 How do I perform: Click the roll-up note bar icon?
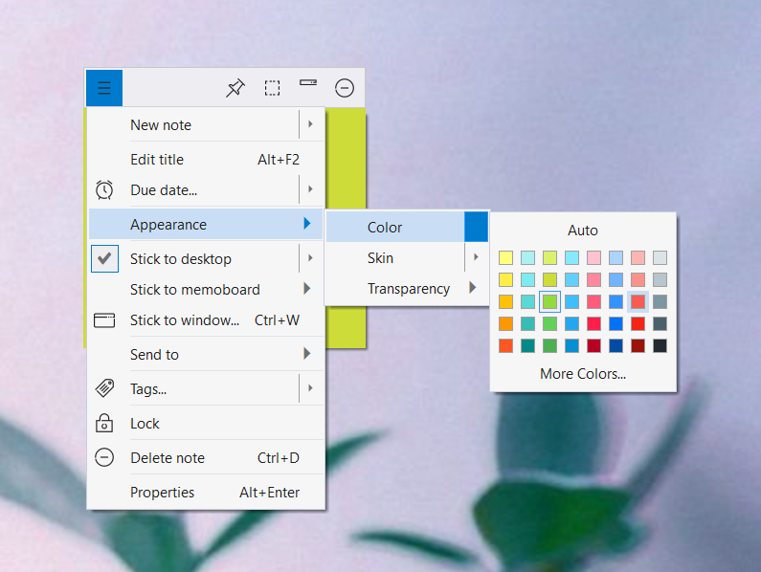click(x=308, y=83)
